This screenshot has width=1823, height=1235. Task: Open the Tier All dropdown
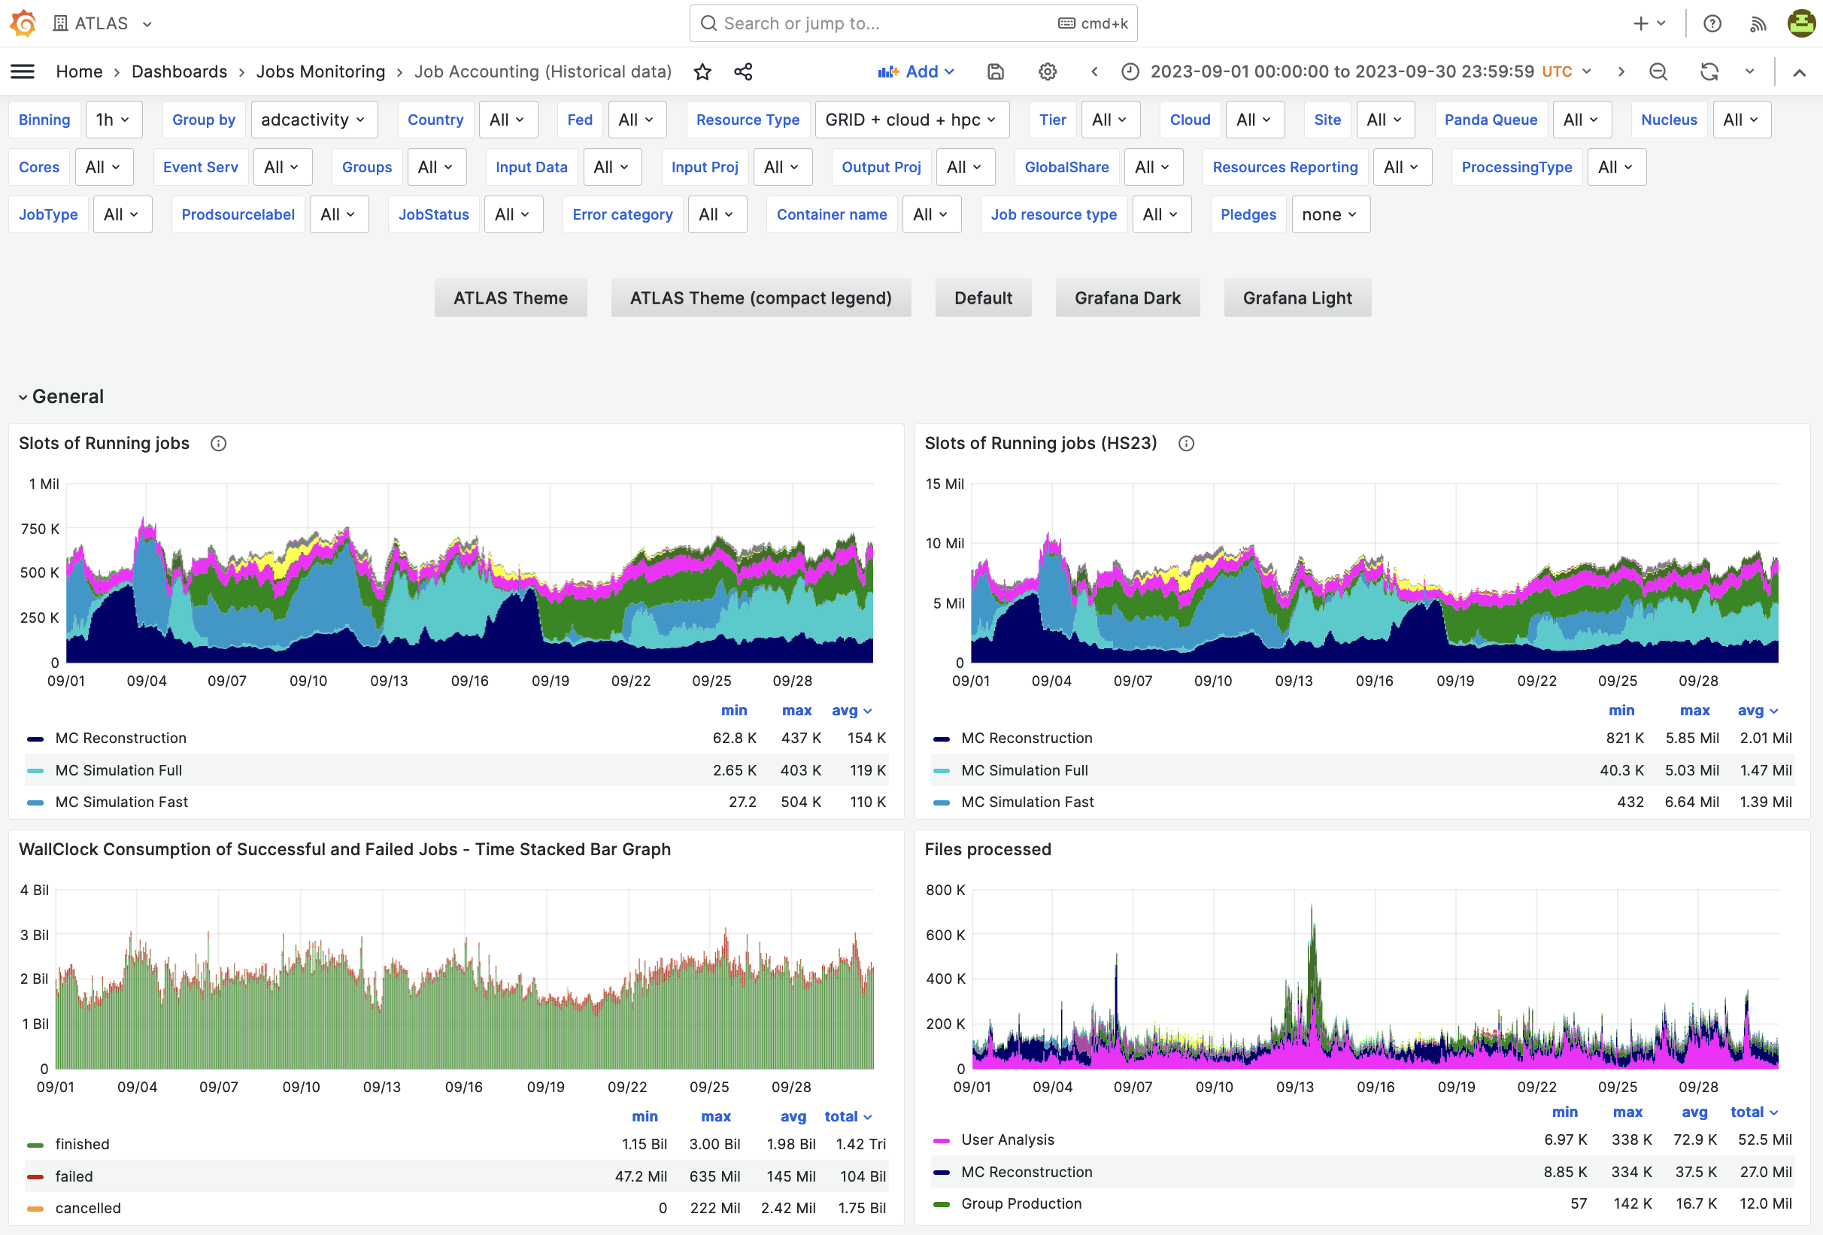click(1110, 120)
